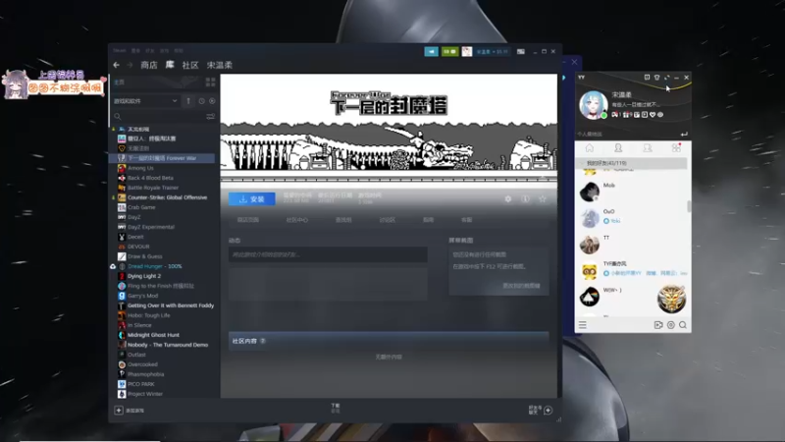Viewport: 785px width, 442px height.
Task: Open YY friends tab icon
Action: coord(618,148)
